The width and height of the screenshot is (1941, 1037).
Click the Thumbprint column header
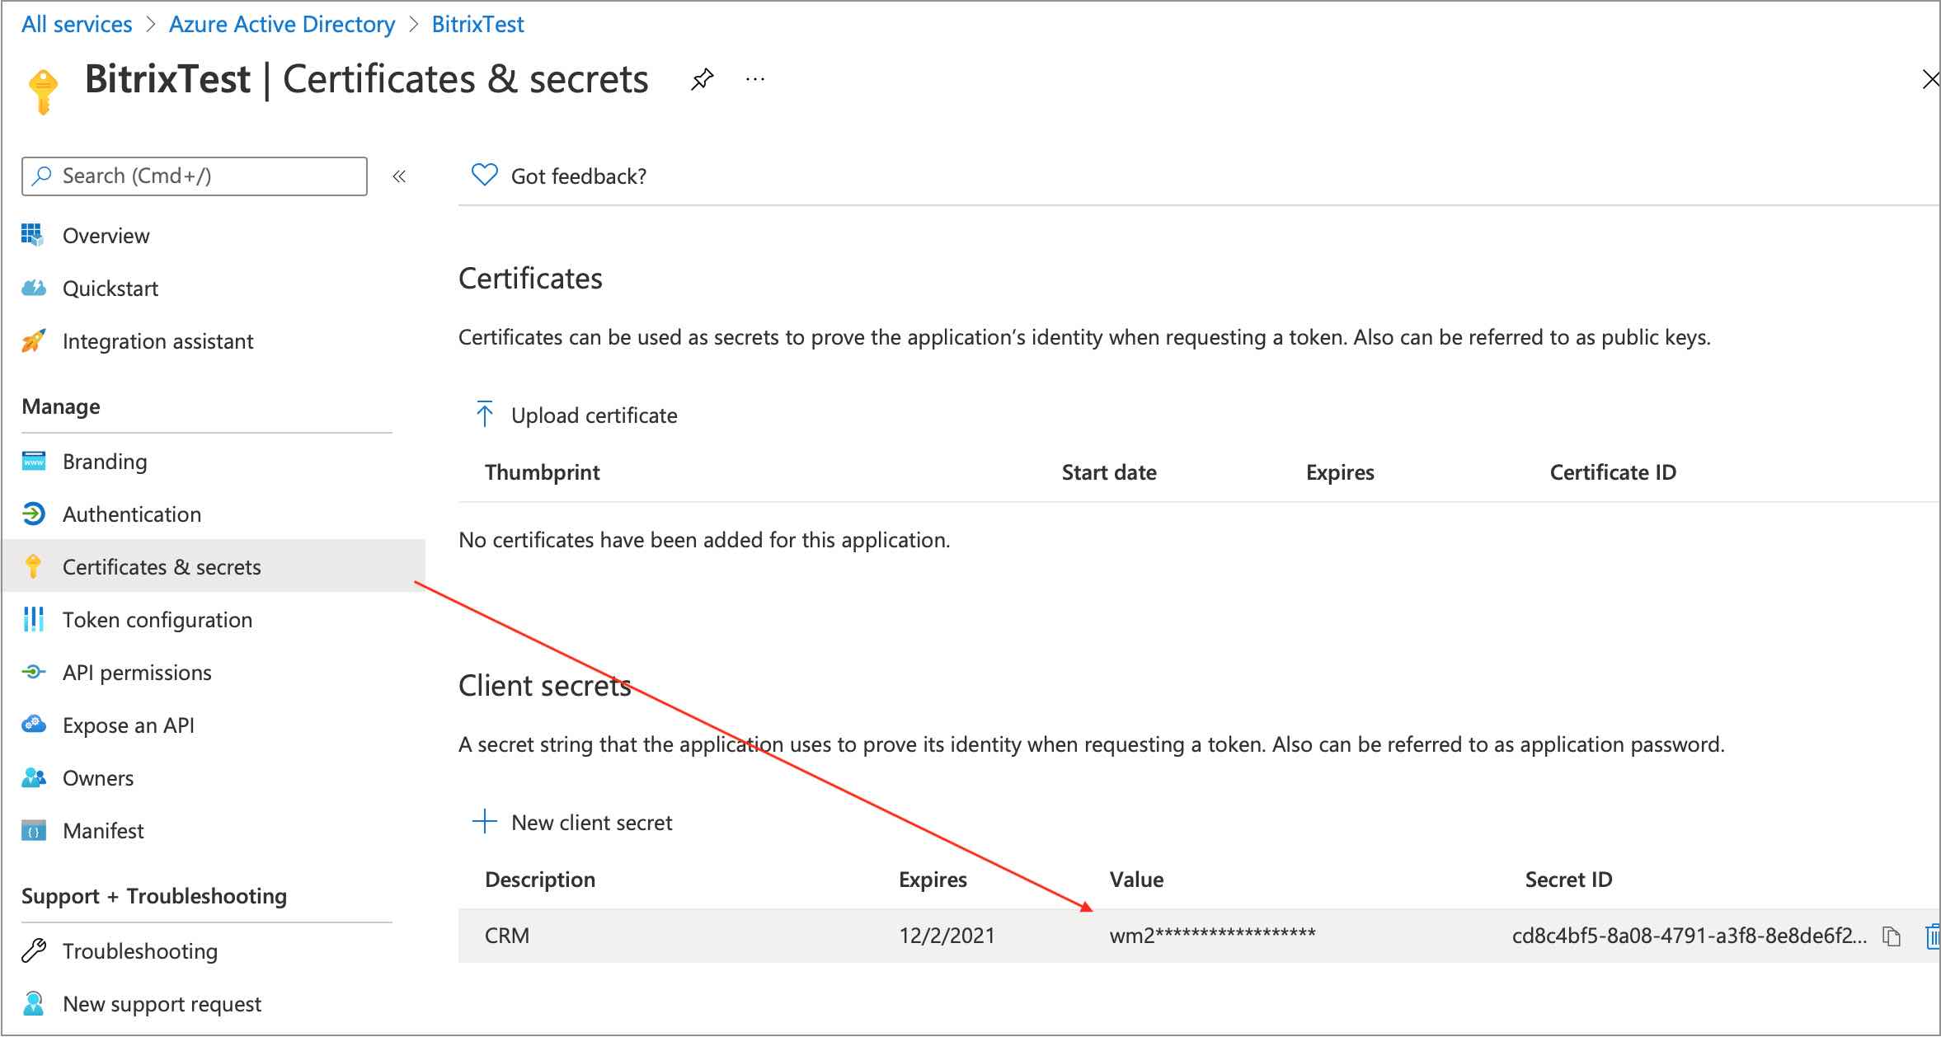pyautogui.click(x=542, y=472)
